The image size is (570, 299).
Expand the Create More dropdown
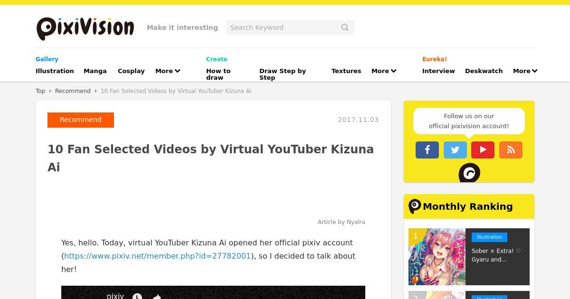pos(384,71)
